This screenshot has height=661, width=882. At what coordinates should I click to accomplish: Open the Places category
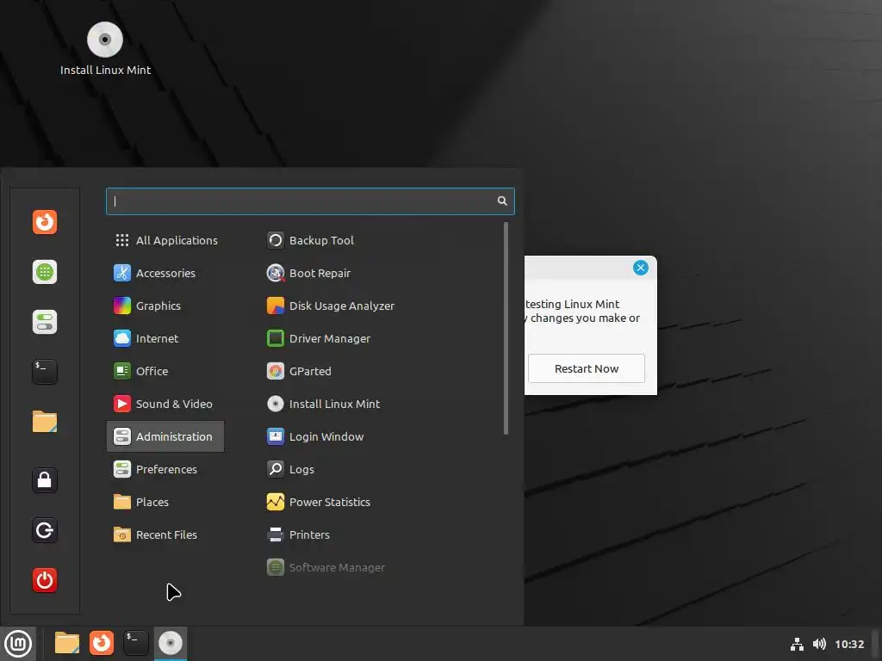165,502
